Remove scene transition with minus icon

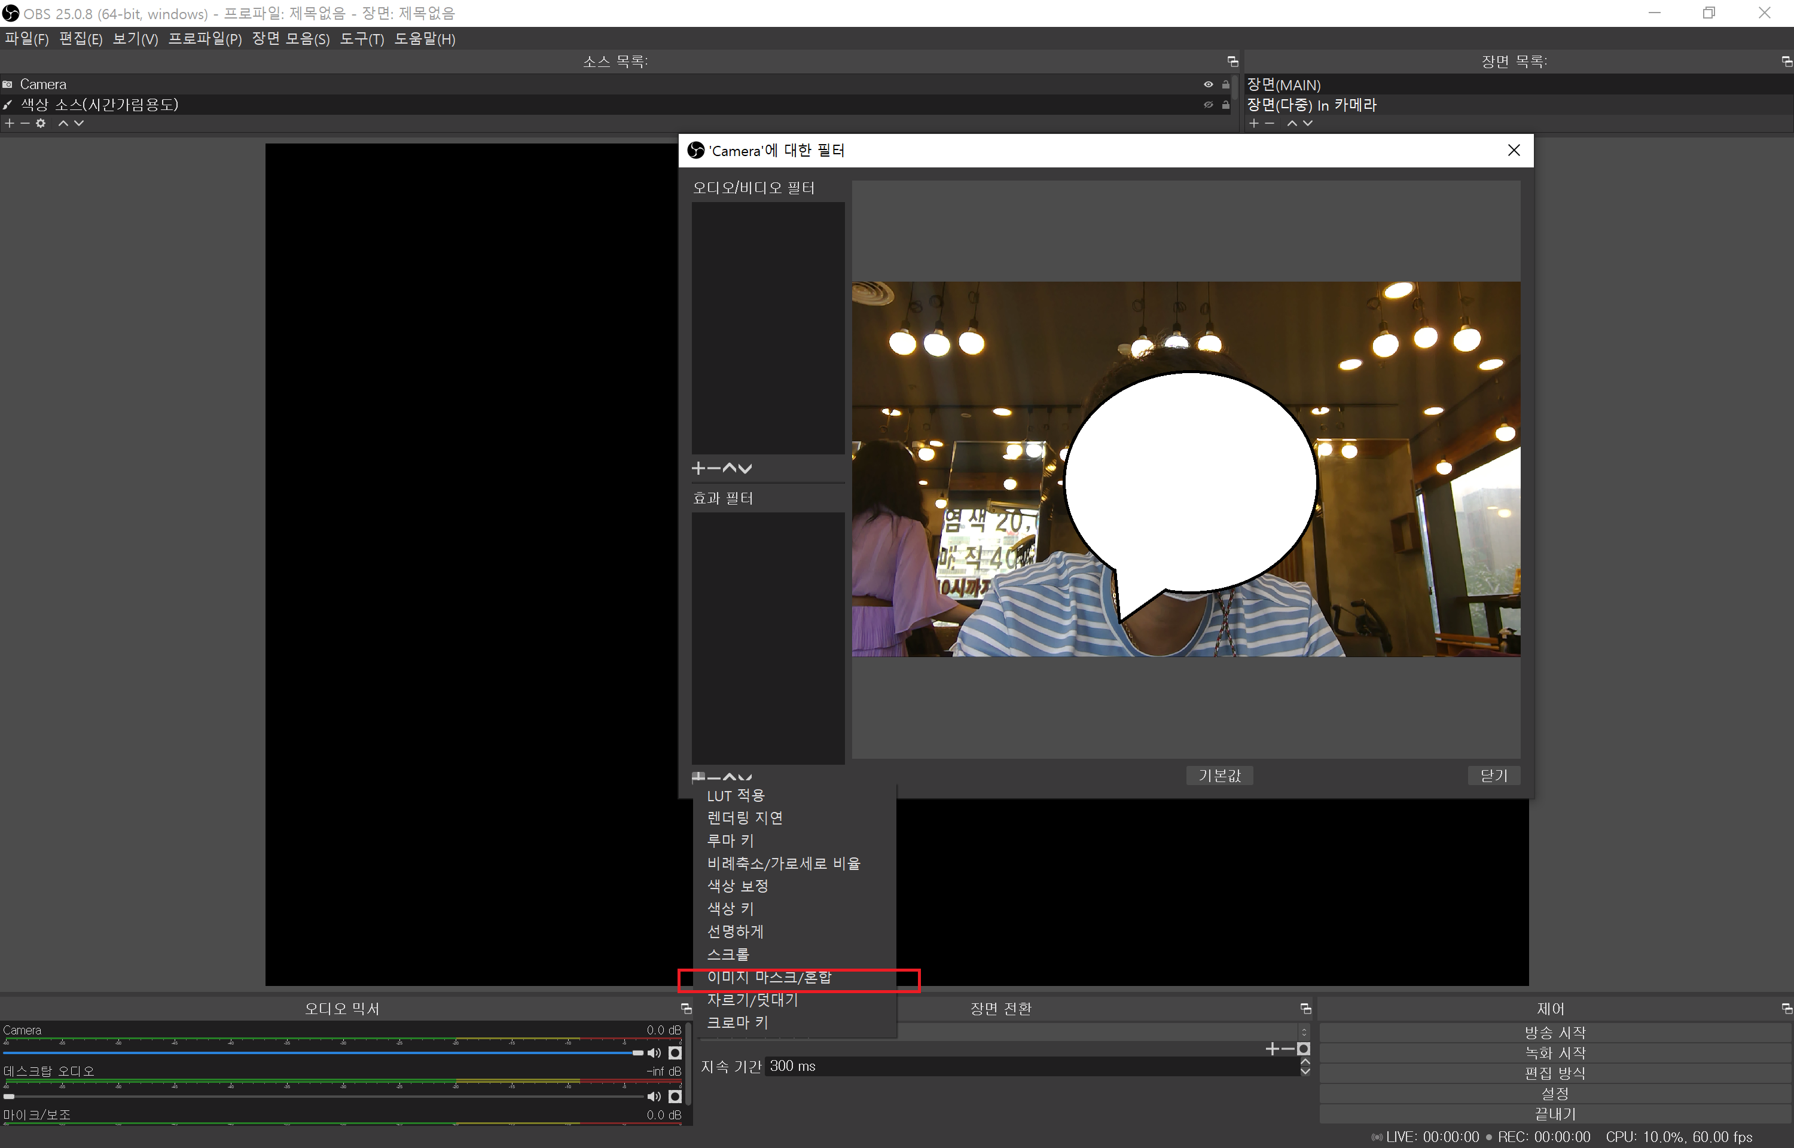point(1288,1049)
